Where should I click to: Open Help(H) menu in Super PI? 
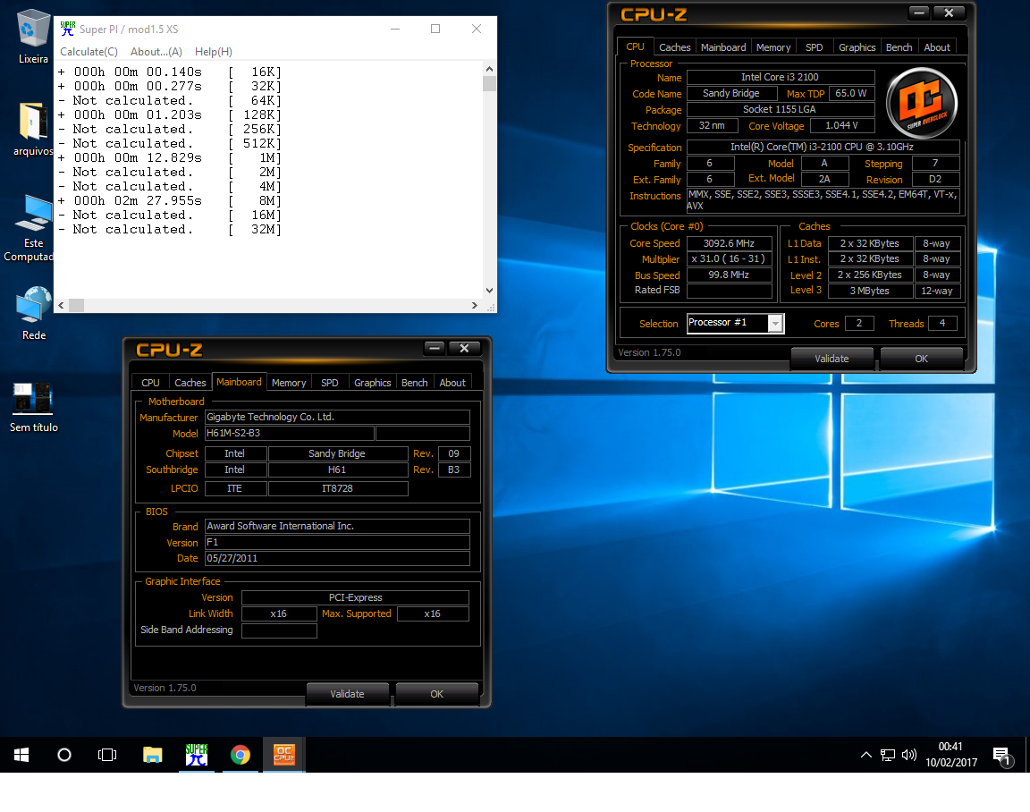(x=214, y=52)
